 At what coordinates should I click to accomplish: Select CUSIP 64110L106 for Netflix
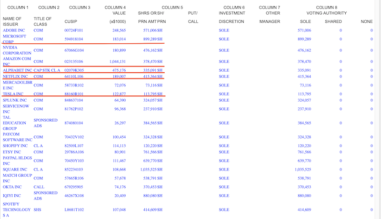(74, 76)
